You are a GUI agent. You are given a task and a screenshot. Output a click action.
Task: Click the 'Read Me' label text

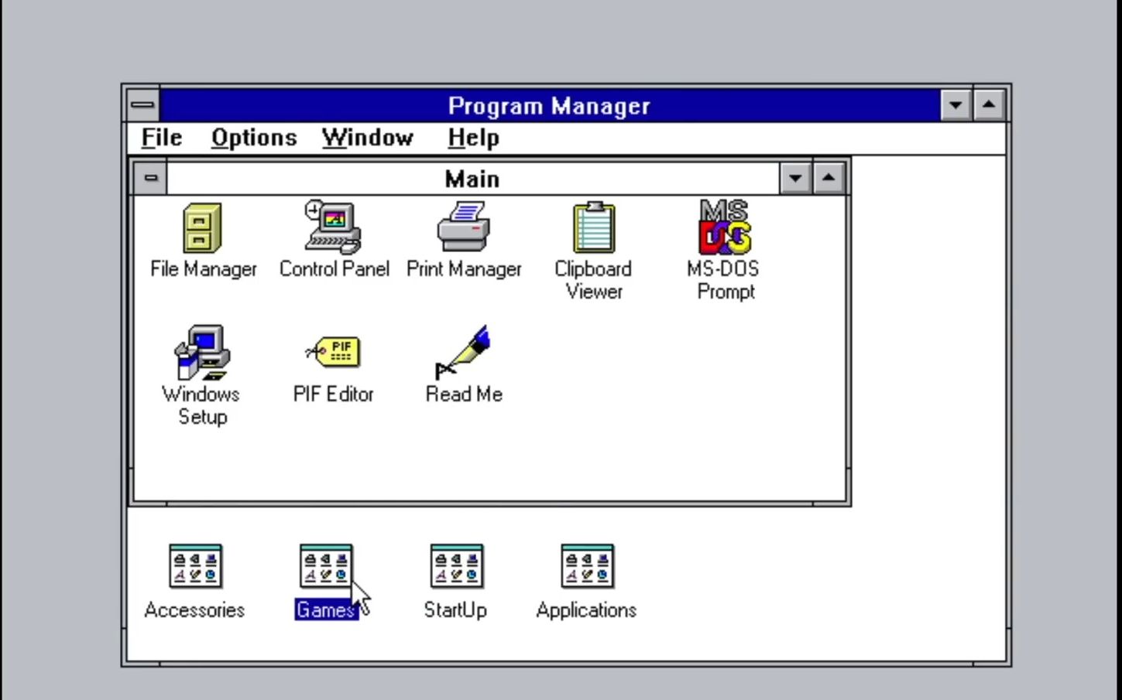464,394
